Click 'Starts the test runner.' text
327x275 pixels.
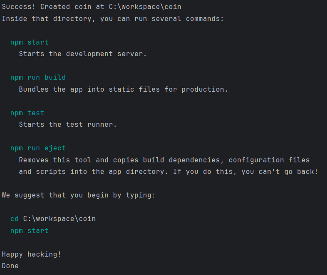(x=68, y=125)
